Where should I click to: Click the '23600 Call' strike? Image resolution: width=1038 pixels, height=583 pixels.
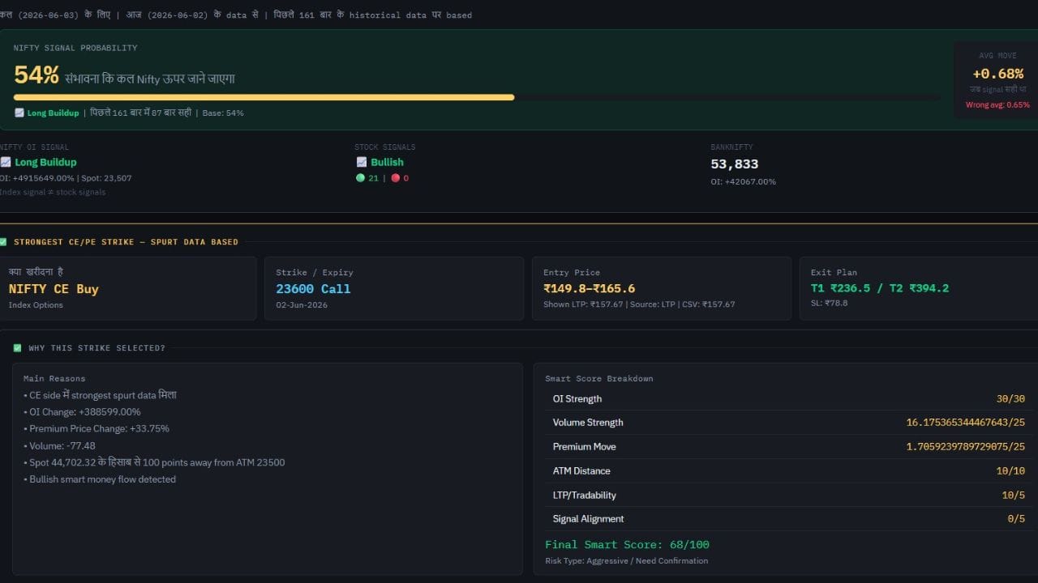(313, 289)
